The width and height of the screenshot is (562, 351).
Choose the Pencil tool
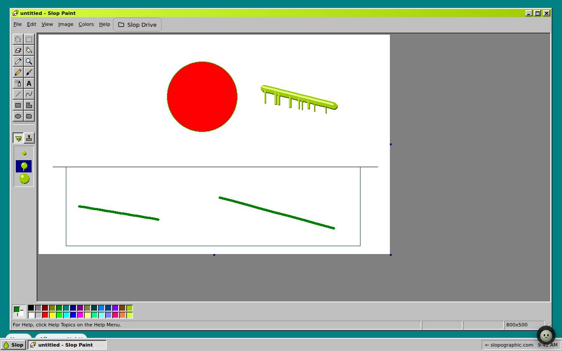18,72
